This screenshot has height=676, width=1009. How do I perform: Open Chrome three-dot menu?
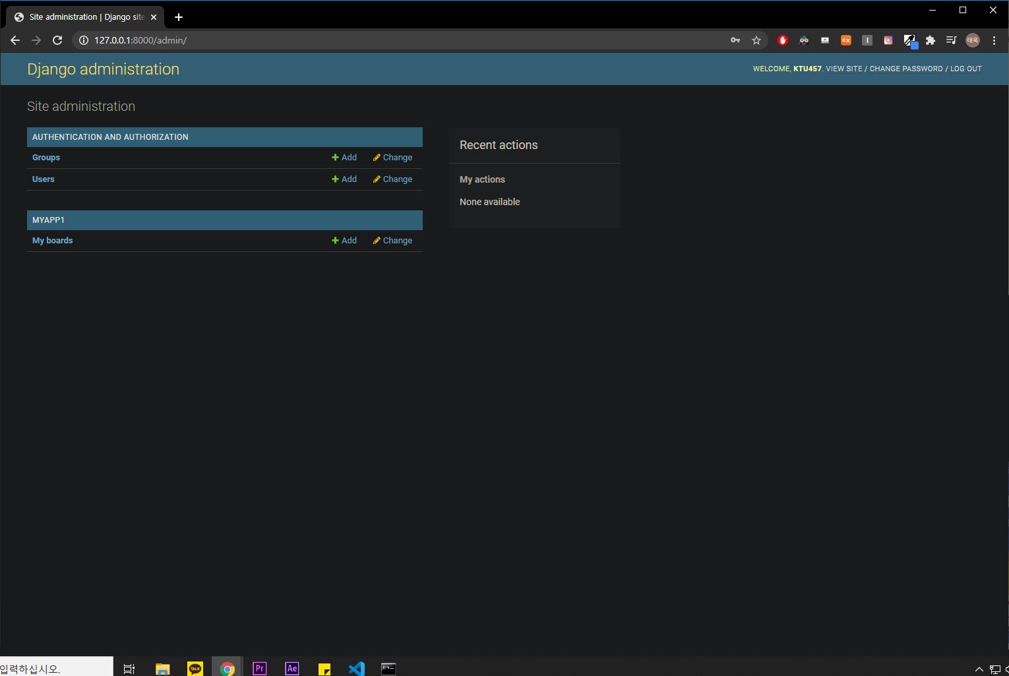pos(994,40)
